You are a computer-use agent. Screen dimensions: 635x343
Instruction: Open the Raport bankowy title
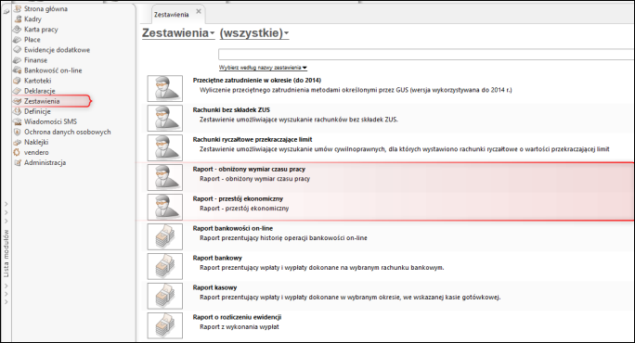click(x=217, y=258)
